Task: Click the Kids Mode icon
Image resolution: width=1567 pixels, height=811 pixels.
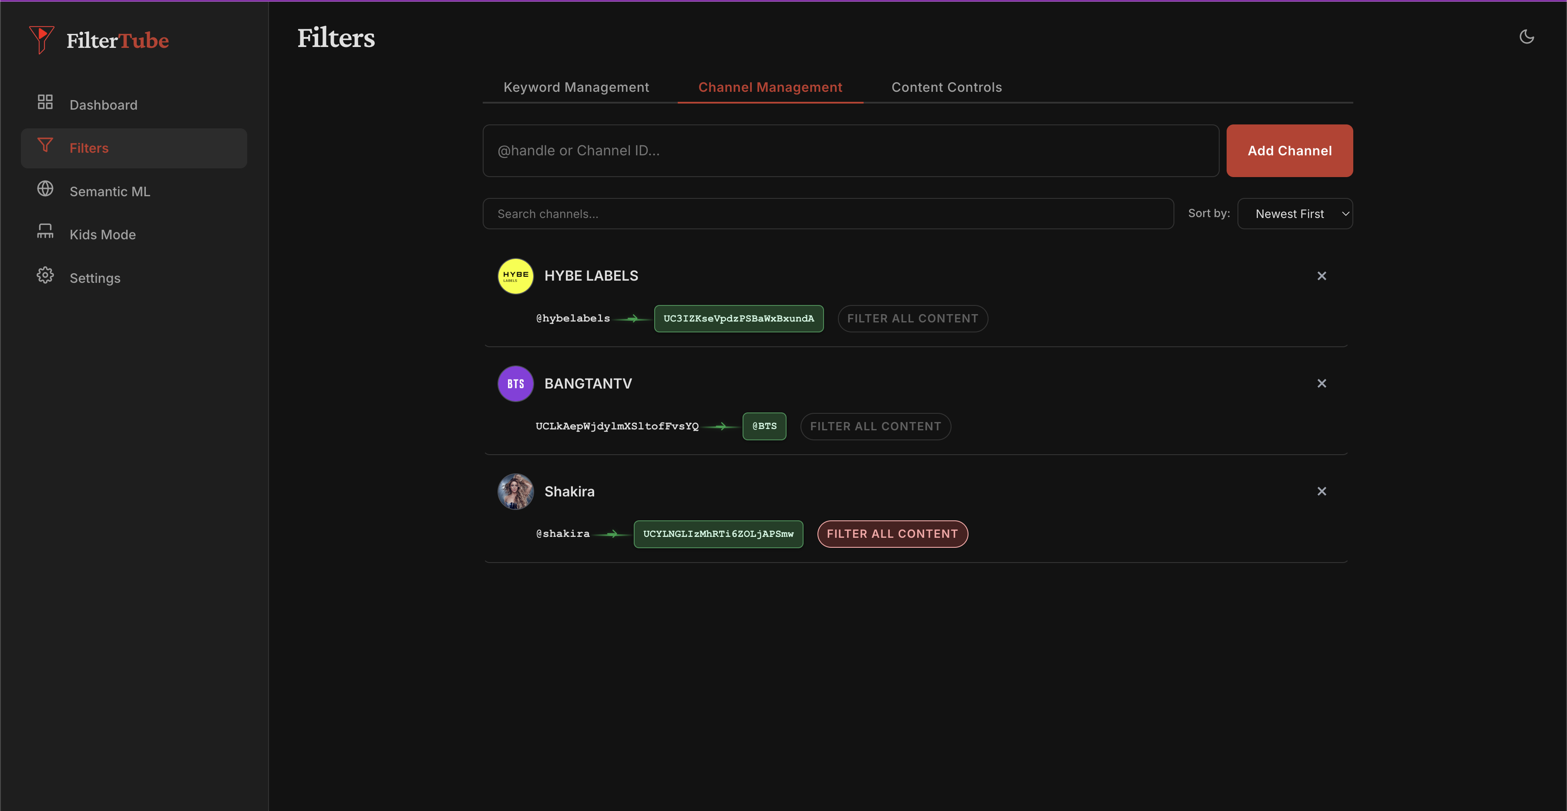Action: click(45, 231)
